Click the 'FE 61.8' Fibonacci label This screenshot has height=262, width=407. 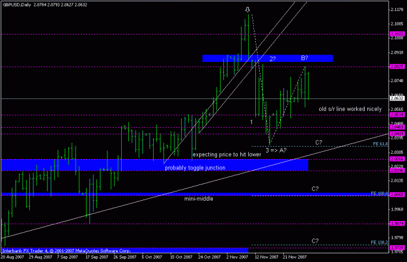(380, 144)
